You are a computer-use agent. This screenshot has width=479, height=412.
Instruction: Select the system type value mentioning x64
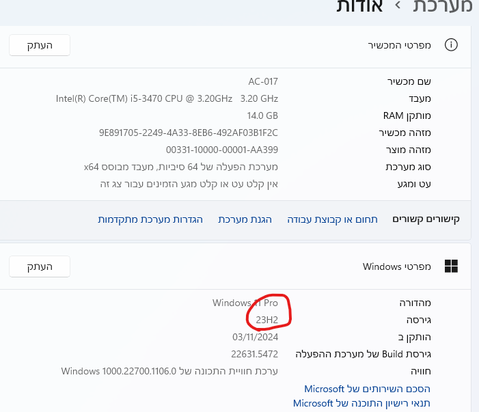[x=181, y=167]
